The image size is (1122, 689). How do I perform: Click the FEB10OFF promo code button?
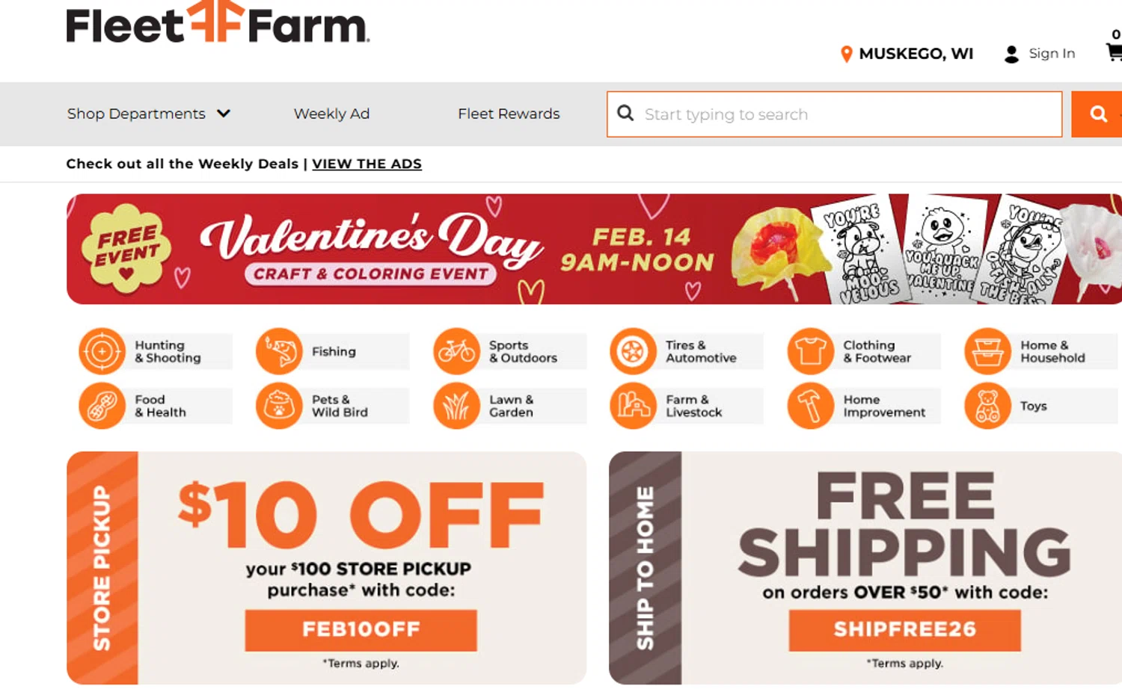(x=361, y=630)
